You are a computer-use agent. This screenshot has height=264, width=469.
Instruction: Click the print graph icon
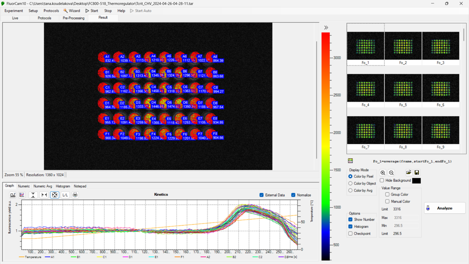coord(75,195)
